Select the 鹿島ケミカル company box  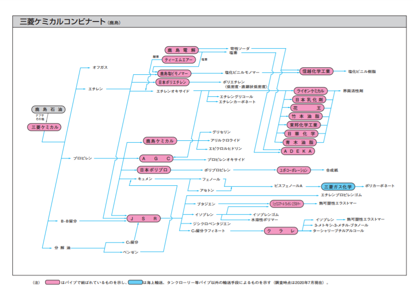click(x=160, y=141)
